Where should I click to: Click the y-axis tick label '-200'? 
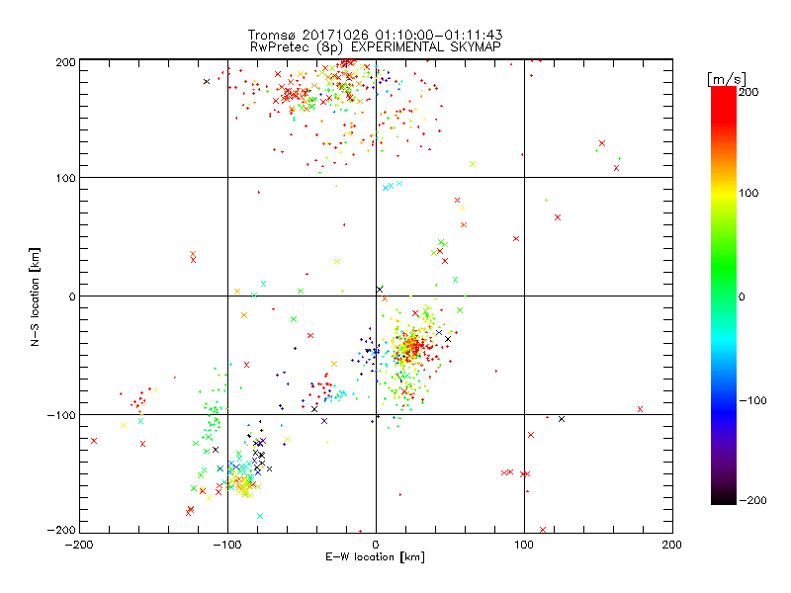(x=61, y=531)
